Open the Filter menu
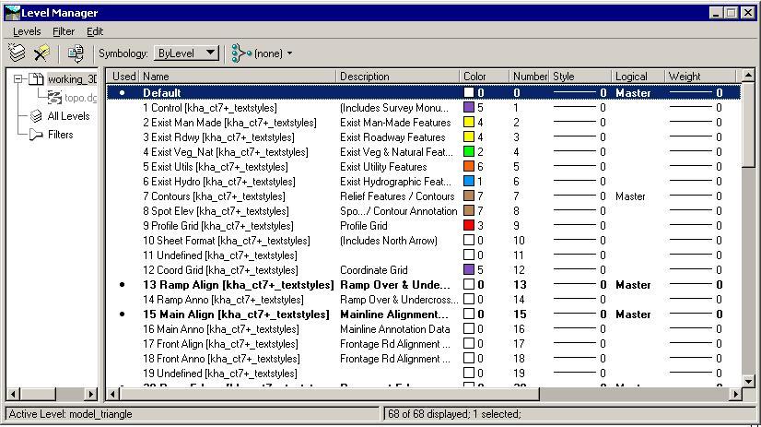Viewport: 761px width, 427px height. pos(64,31)
